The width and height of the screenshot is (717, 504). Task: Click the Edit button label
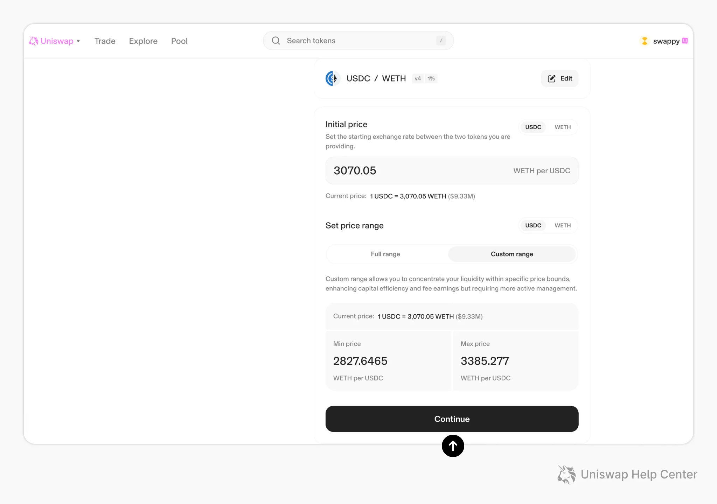pyautogui.click(x=566, y=78)
